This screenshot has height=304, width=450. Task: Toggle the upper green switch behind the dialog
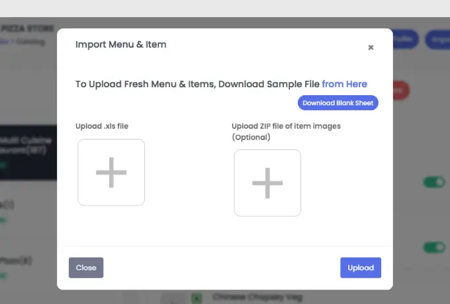point(433,182)
